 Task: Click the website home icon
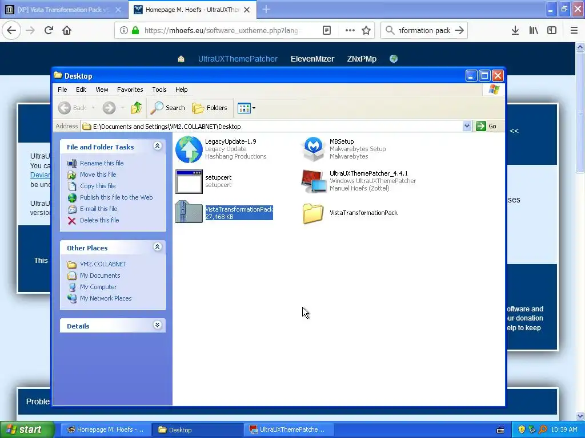click(x=181, y=59)
